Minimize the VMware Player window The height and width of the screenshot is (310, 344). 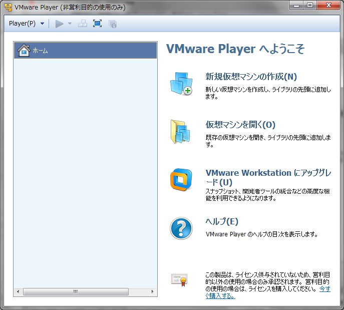[296, 5]
